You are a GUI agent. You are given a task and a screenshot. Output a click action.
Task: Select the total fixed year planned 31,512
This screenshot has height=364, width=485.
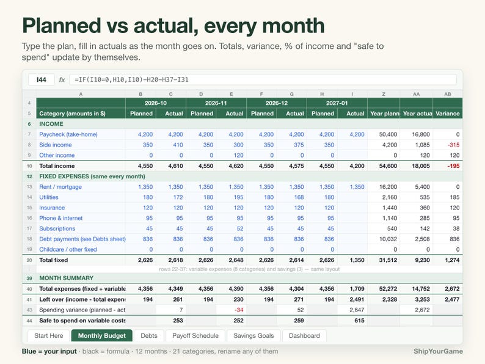pos(384,260)
